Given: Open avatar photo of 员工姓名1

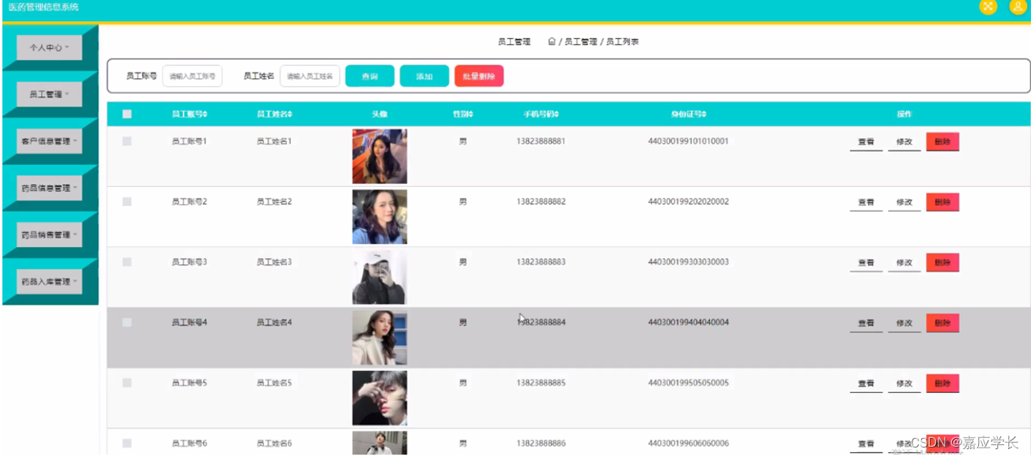Looking at the screenshot, I should tap(380, 156).
